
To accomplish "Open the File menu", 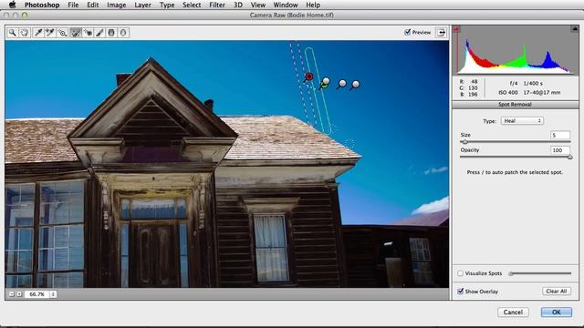I will point(73,5).
